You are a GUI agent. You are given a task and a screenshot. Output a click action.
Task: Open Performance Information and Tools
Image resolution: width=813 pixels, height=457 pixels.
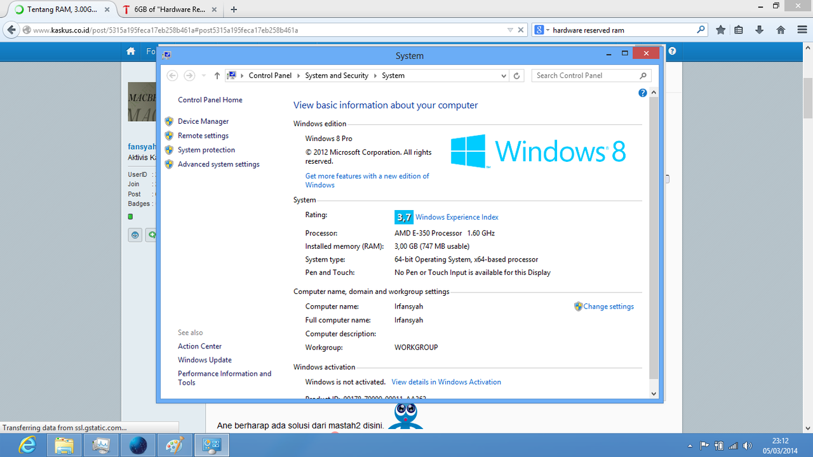point(224,378)
